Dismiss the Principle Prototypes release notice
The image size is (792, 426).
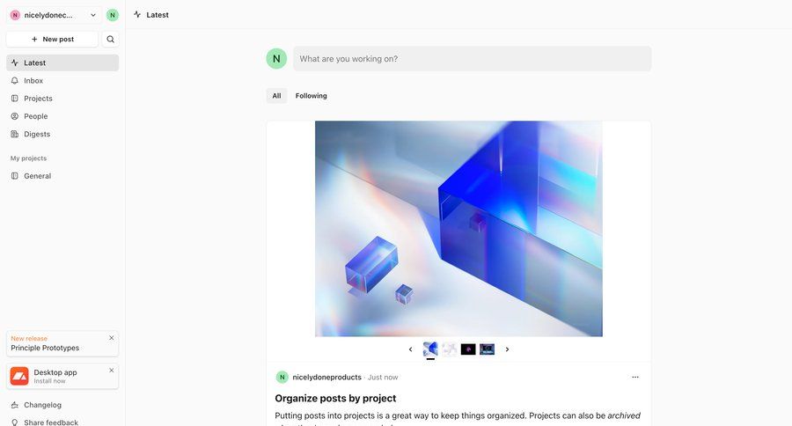coord(112,338)
